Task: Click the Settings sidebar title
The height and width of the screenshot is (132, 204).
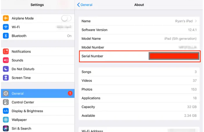Action: click(37, 5)
